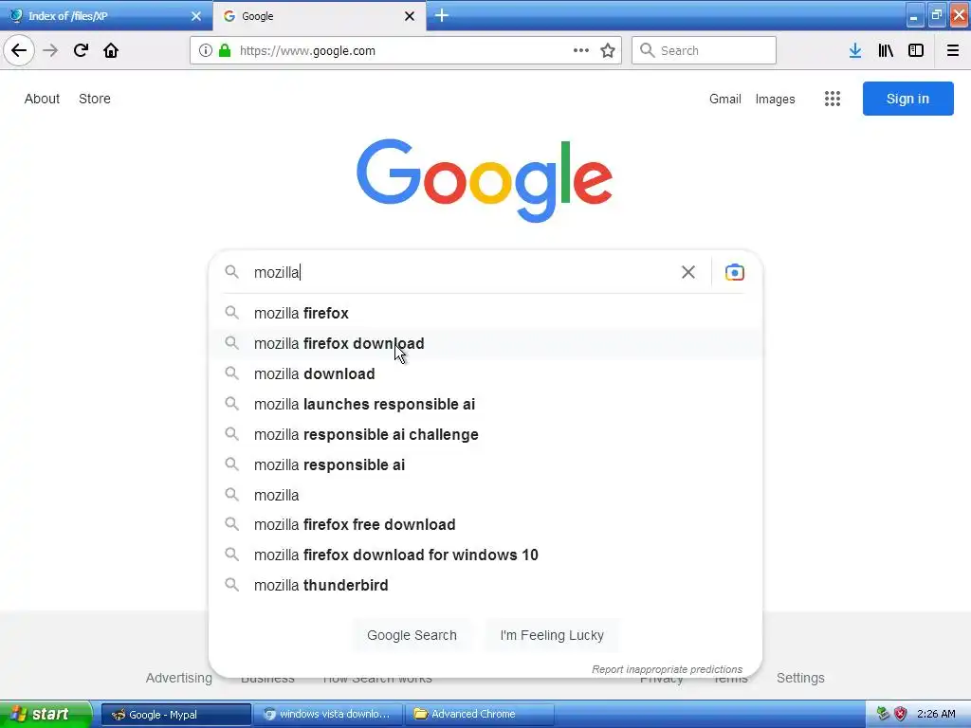
Task: Click the 2:26 AM taskbar clock
Action: [936, 714]
